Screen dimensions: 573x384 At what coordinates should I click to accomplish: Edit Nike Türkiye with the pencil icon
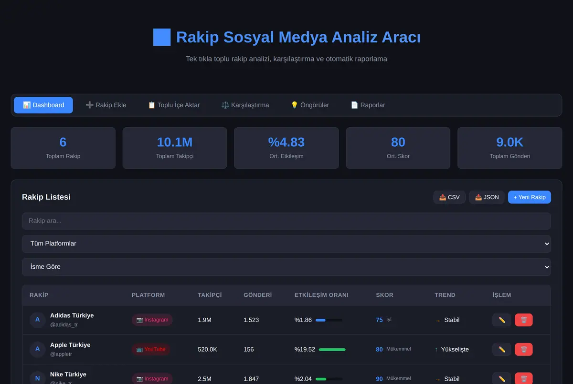point(502,379)
